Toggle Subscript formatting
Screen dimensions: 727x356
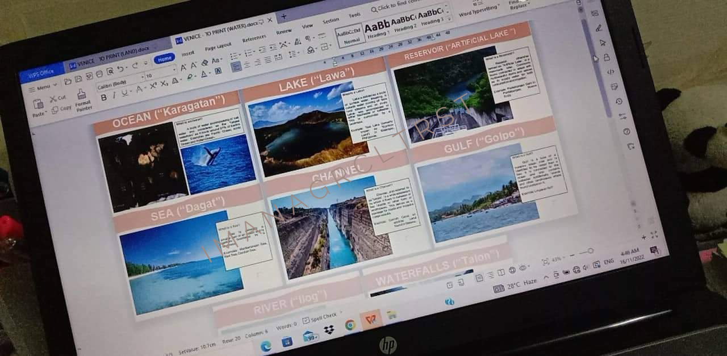click(164, 83)
